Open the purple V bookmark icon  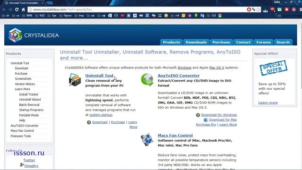190,16
